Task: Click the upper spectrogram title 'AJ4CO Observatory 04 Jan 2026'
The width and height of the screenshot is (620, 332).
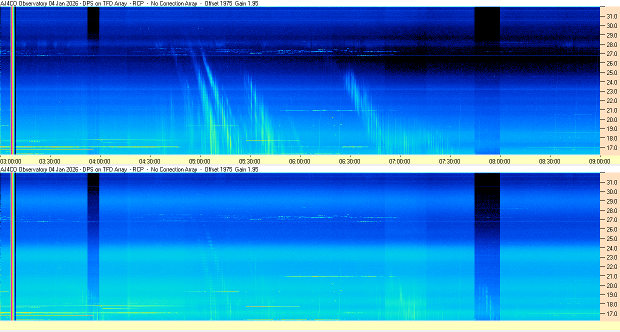Action: tap(40, 3)
